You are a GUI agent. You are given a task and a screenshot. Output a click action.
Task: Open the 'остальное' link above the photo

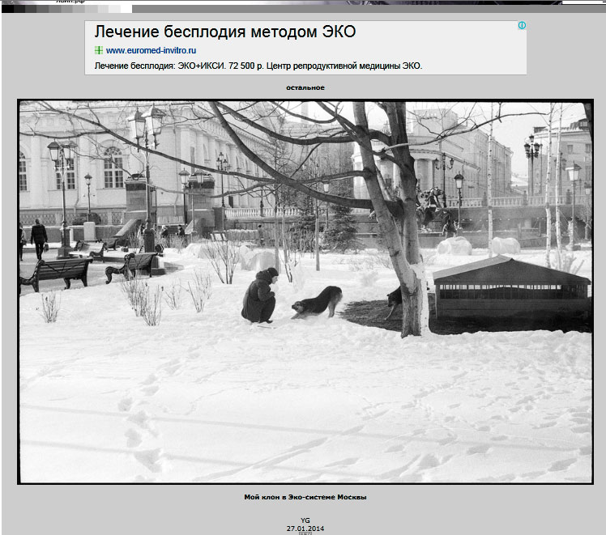click(x=305, y=87)
